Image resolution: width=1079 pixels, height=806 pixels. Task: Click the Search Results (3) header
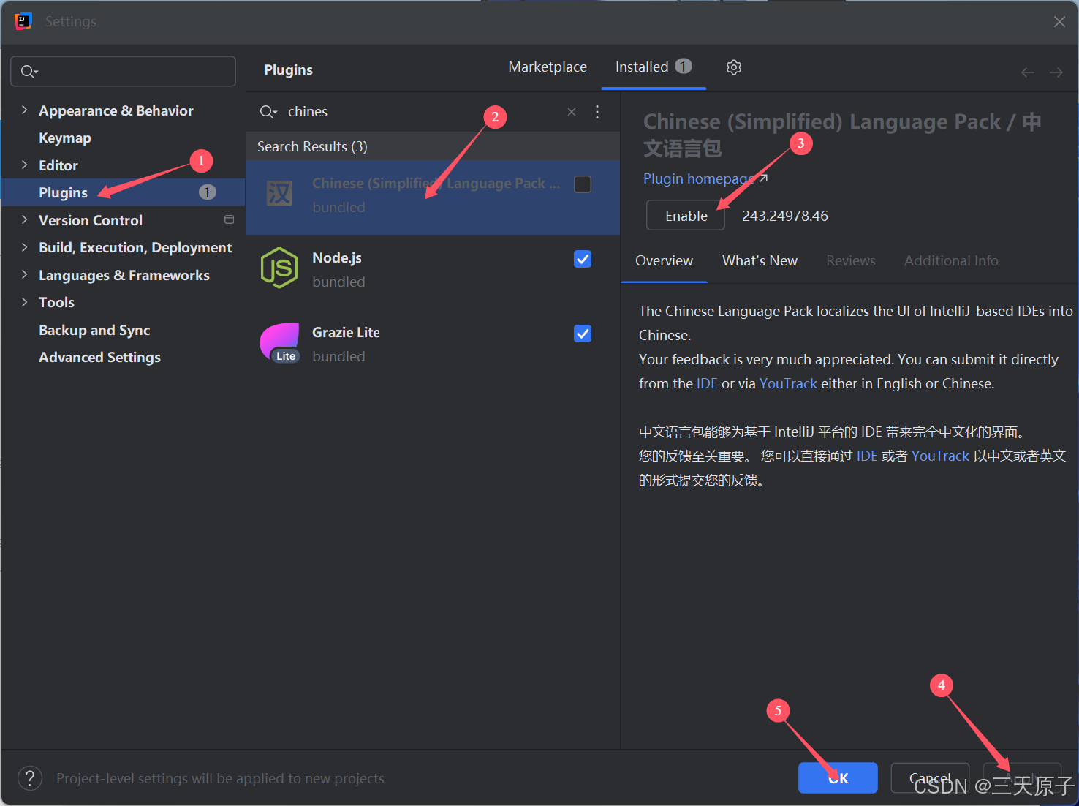(x=433, y=146)
